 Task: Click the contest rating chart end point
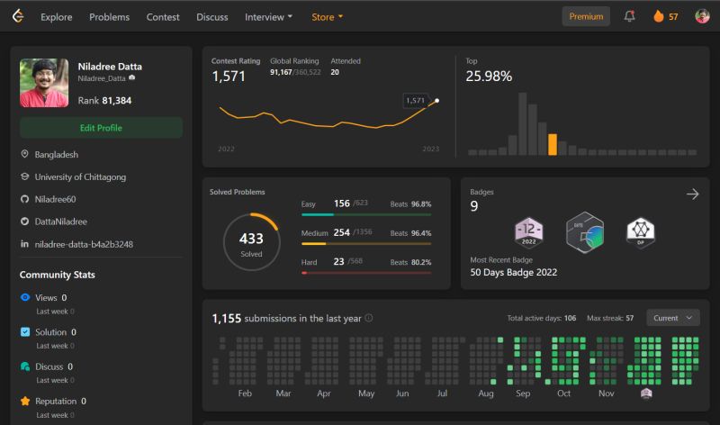point(436,100)
